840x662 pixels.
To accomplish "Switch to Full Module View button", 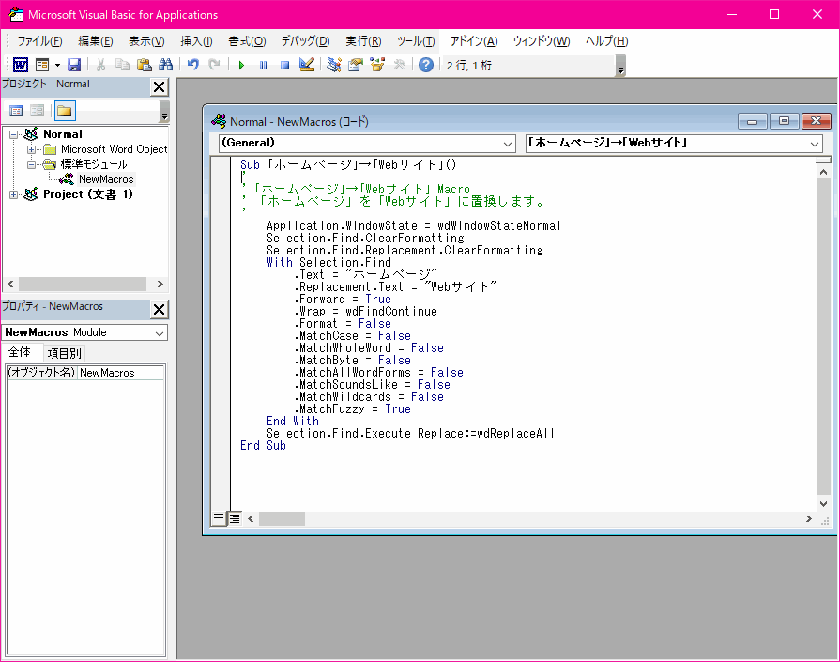I will 234,517.
